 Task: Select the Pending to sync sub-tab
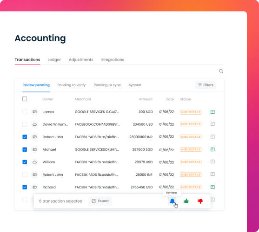tap(107, 85)
